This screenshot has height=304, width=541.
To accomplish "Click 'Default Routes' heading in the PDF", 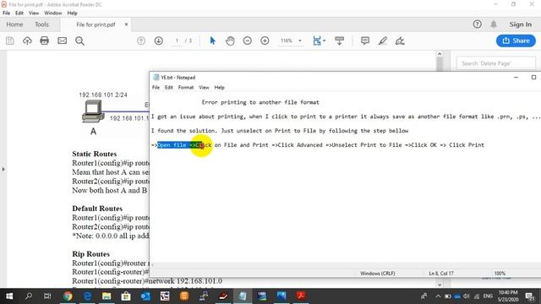I will (97, 209).
